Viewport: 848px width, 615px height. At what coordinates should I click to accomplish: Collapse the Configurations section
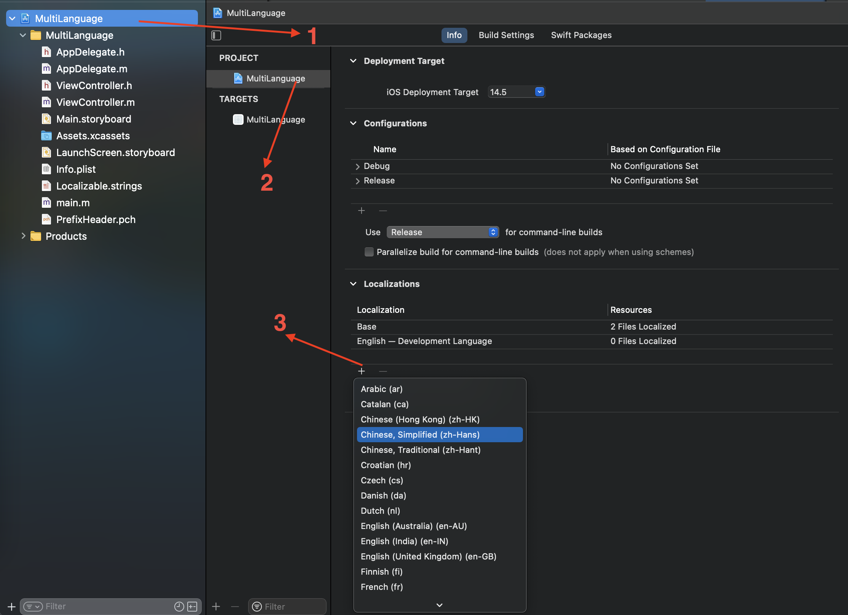click(x=353, y=123)
